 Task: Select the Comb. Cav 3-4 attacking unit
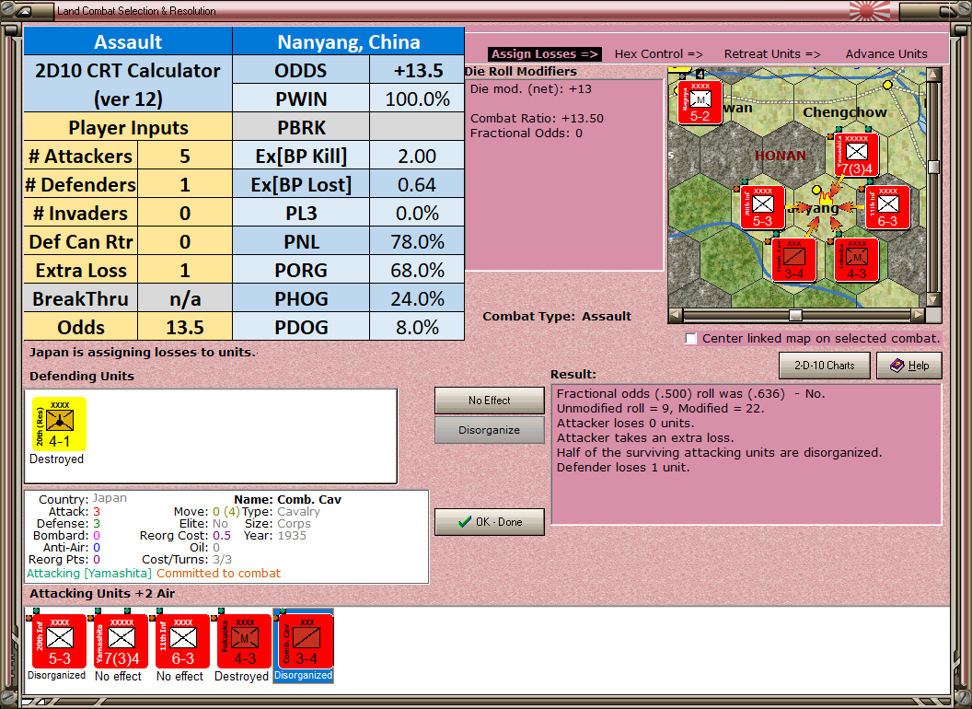click(307, 642)
